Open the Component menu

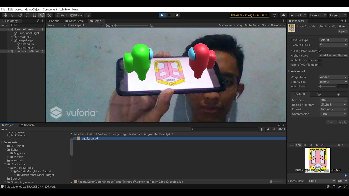point(50,10)
